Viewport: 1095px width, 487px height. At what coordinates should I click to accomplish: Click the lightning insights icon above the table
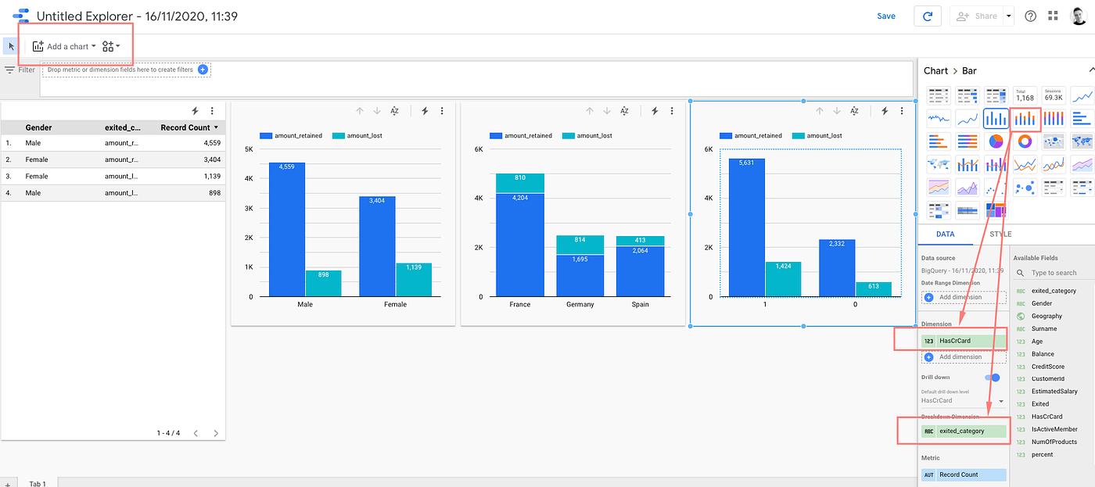pos(196,111)
